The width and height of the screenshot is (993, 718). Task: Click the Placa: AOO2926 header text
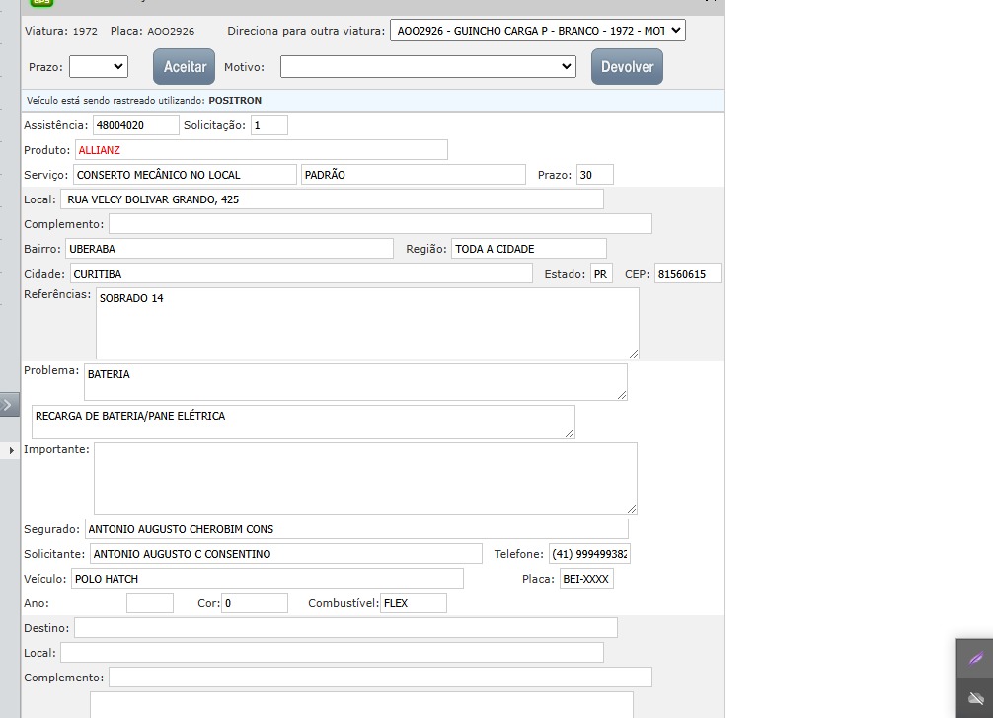[x=152, y=31]
